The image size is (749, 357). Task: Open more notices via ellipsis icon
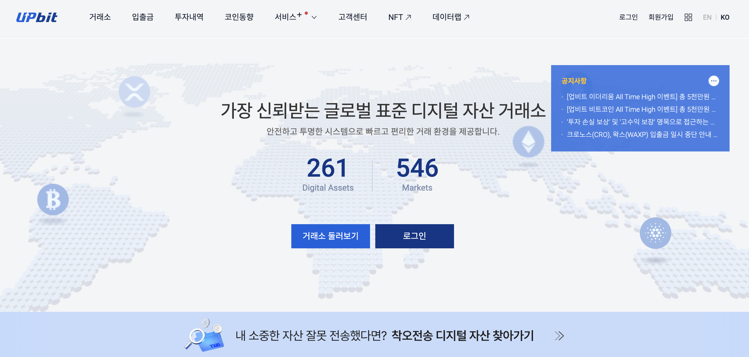pyautogui.click(x=713, y=81)
